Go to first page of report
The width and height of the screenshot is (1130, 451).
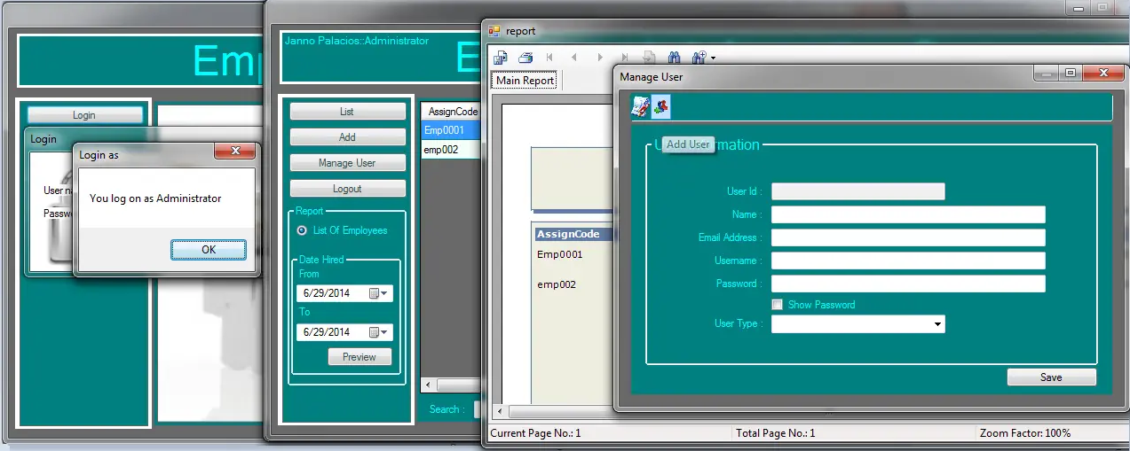(x=550, y=58)
